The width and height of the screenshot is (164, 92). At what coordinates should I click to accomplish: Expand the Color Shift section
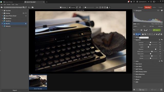pyautogui.click(x=134, y=66)
